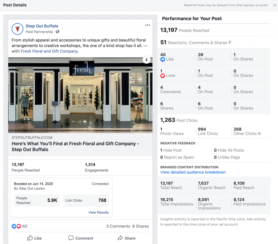Click the 268 Other Clicks value
Screen dimensions: 278x244
[x=245, y=131]
